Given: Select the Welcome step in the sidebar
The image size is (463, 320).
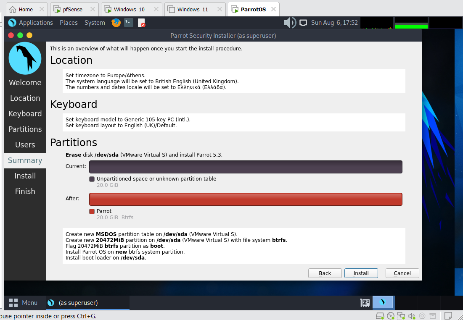Looking at the screenshot, I should (25, 83).
